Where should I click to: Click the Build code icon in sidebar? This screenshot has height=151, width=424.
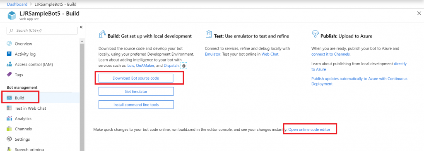pyautogui.click(x=9, y=98)
